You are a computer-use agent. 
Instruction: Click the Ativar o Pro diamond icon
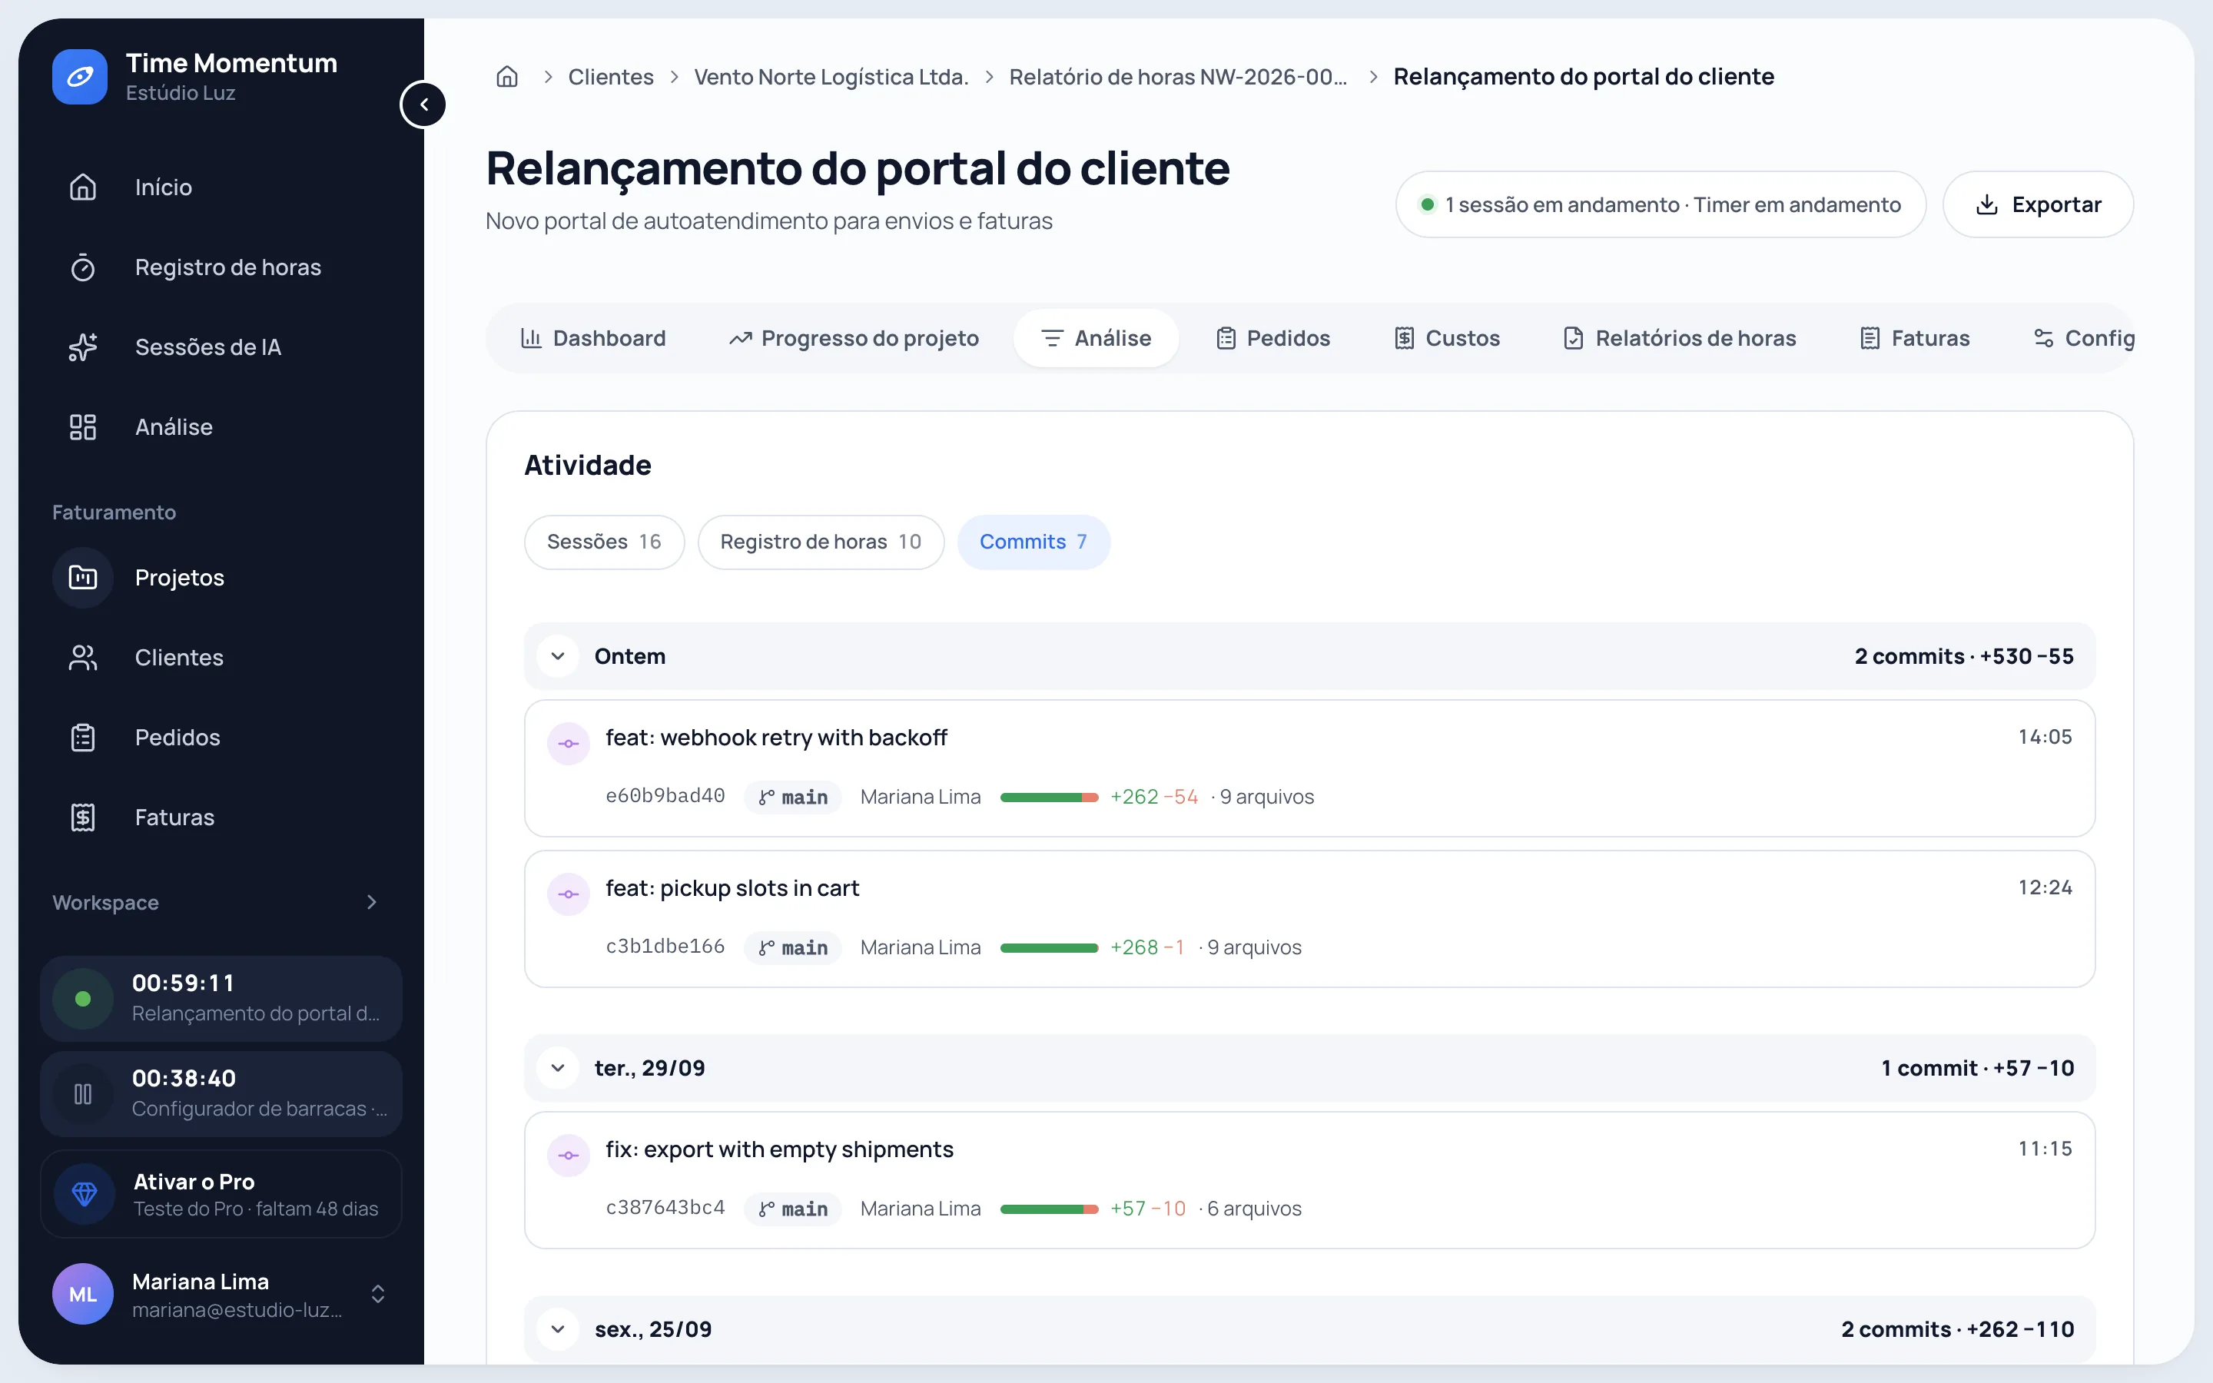tap(84, 1194)
